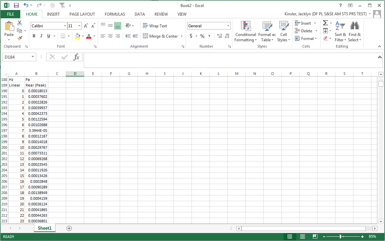Click the Percent Style icon
The height and width of the screenshot is (241, 385).
click(202, 36)
